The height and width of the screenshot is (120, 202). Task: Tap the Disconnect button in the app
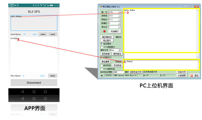(34, 83)
